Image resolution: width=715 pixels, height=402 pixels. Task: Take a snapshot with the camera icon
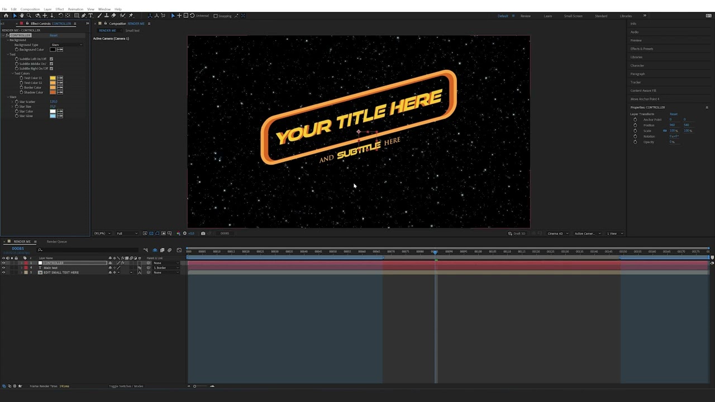click(x=203, y=233)
